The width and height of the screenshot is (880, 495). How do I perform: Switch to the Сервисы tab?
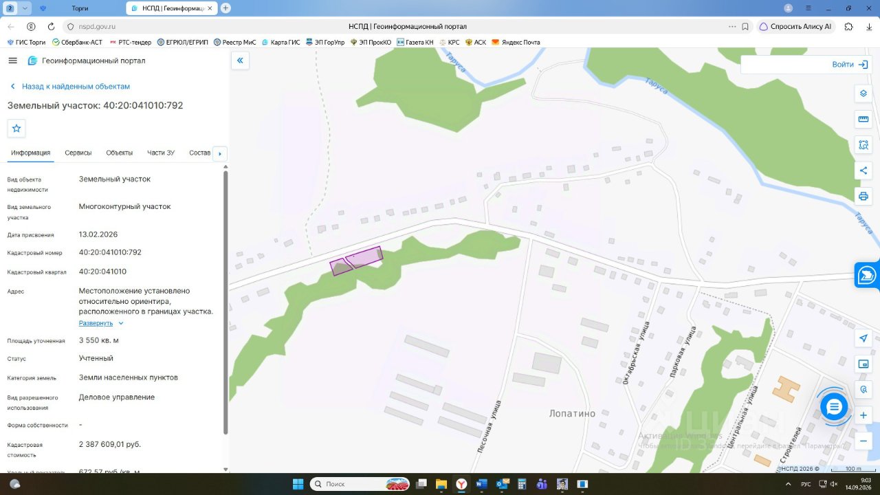click(x=78, y=153)
